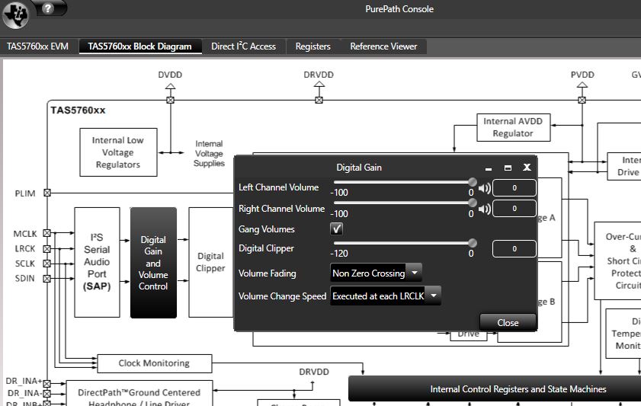
Task: Click the Left Channel Volume value field
Action: pyautogui.click(x=514, y=188)
